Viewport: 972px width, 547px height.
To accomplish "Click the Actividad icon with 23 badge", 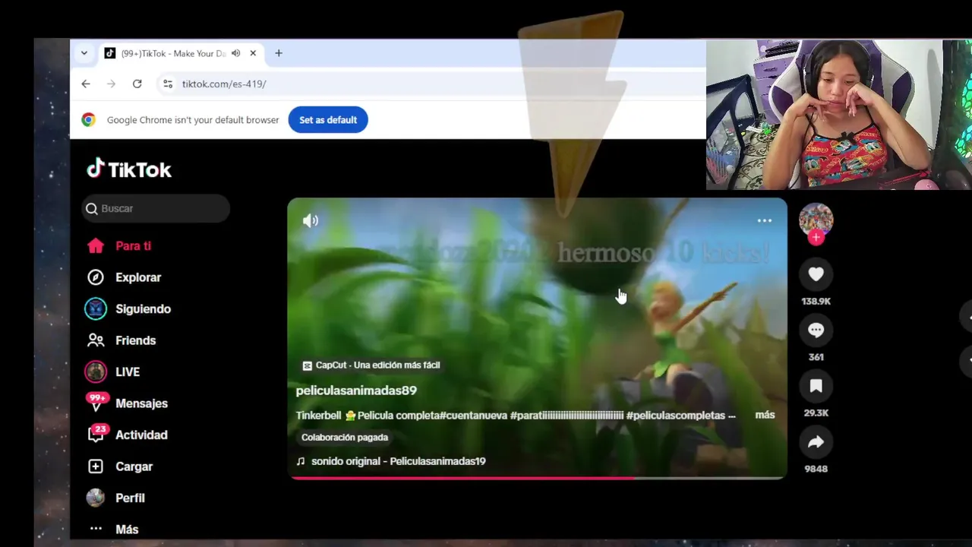I will tap(96, 434).
